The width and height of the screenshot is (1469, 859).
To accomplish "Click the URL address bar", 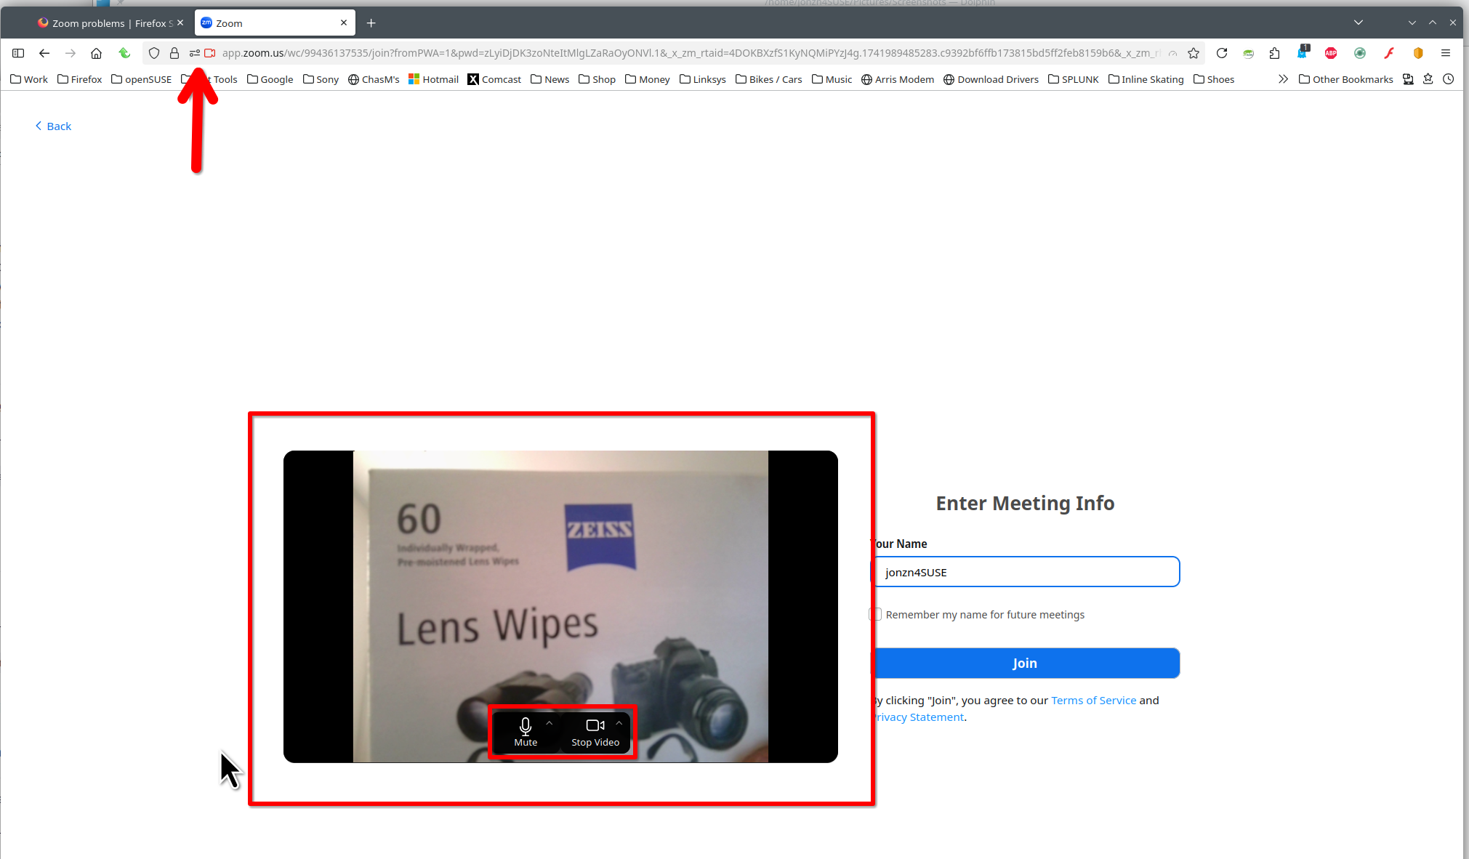I will (691, 53).
